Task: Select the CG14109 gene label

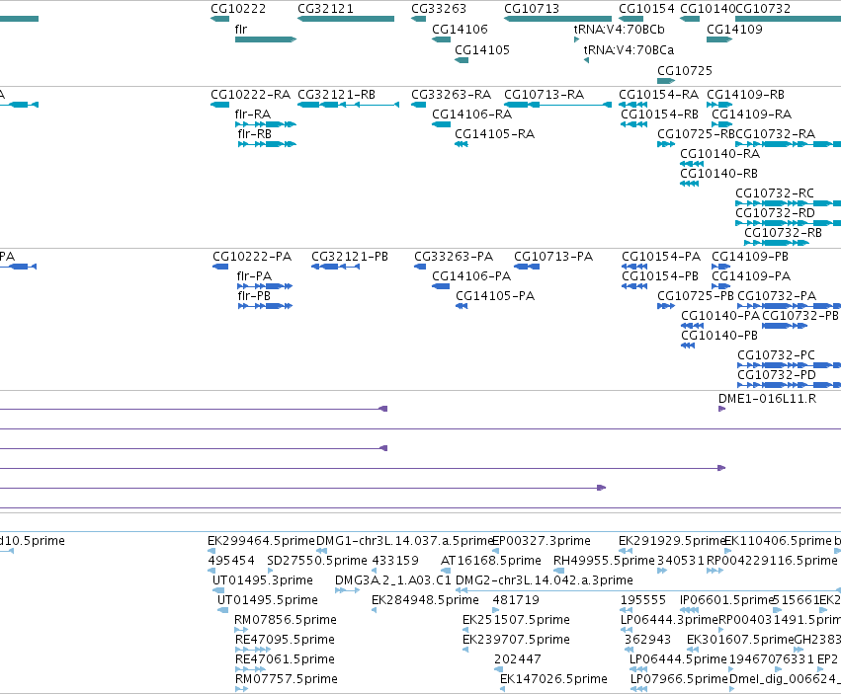Action: (734, 30)
